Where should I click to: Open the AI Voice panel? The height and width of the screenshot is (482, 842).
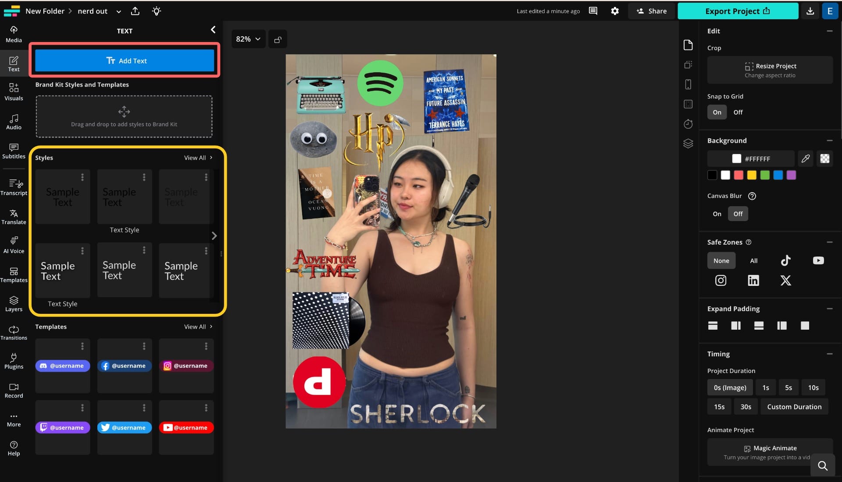click(14, 245)
